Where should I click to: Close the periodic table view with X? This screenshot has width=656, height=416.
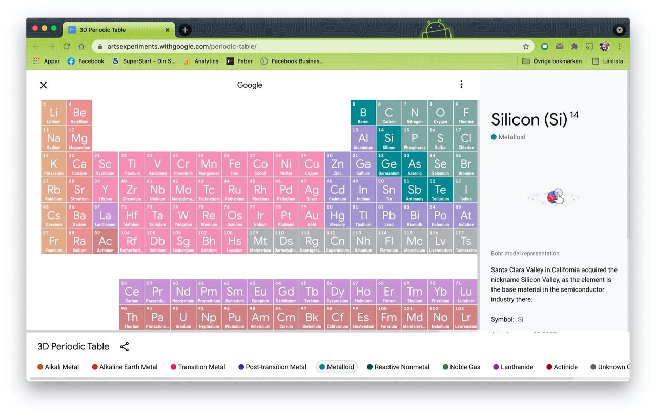(x=44, y=85)
